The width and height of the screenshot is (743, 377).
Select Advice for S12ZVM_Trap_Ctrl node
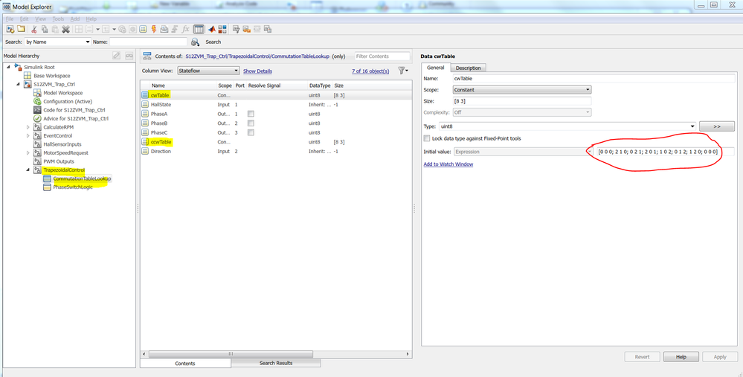click(76, 118)
